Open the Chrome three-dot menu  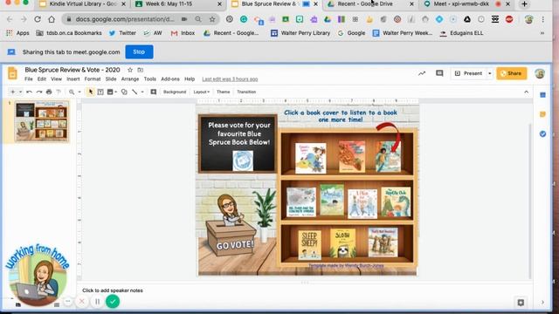(x=542, y=19)
